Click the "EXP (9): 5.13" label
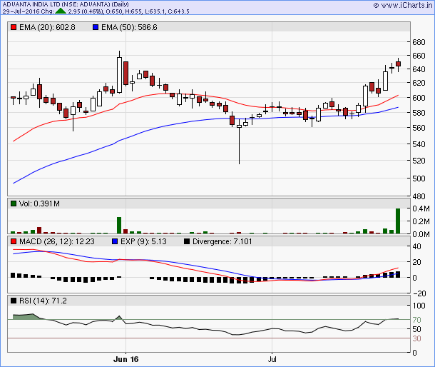Screen dimensions: 435x367 coord(143,241)
